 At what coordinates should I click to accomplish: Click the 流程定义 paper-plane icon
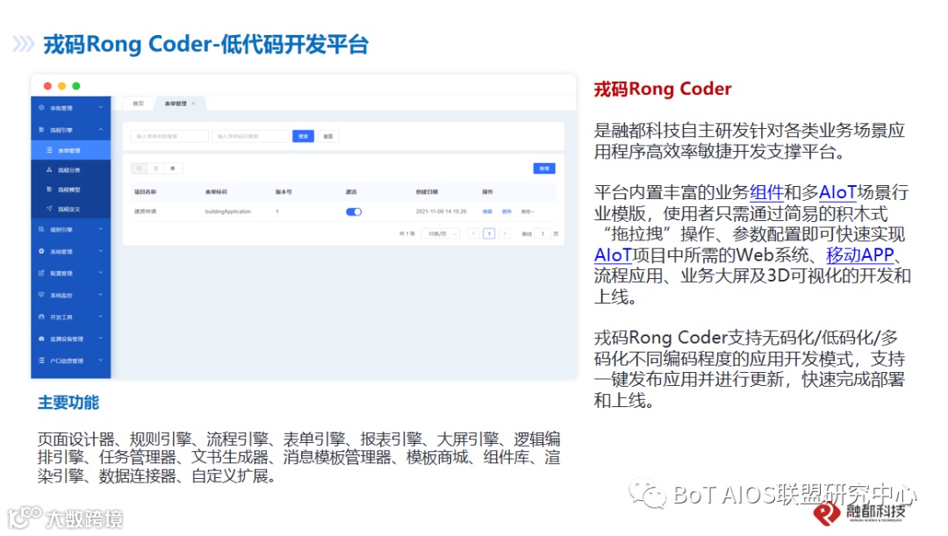pos(49,209)
